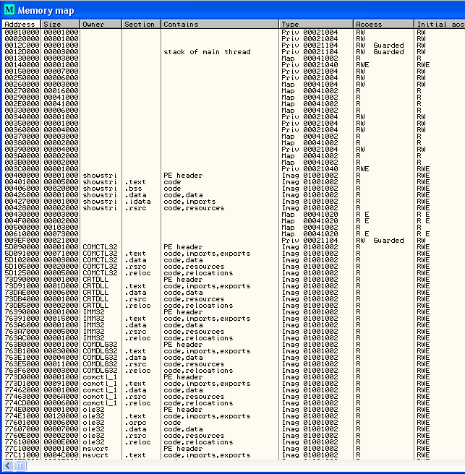Click the horizontal scrollbar left arrow

[x=6, y=466]
